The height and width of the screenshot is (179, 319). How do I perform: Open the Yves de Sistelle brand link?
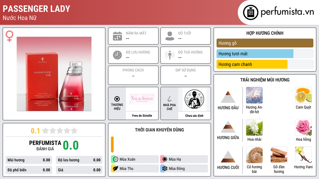[x=142, y=116]
